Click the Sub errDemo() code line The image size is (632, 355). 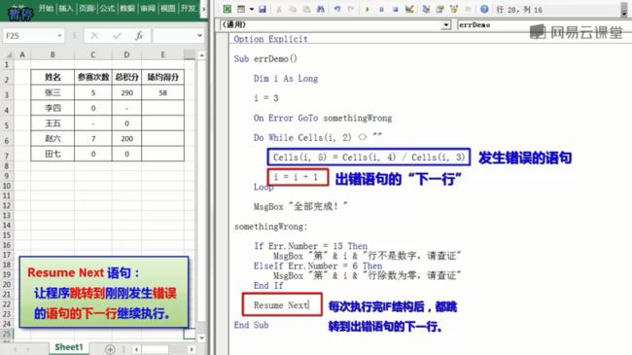click(x=265, y=59)
